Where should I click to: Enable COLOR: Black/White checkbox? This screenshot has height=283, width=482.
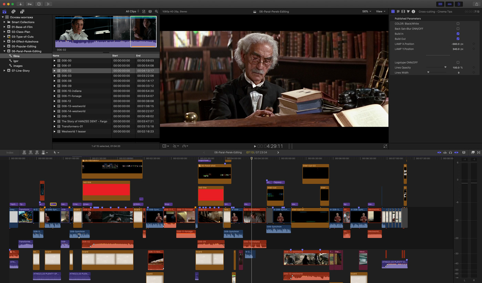[x=458, y=24]
